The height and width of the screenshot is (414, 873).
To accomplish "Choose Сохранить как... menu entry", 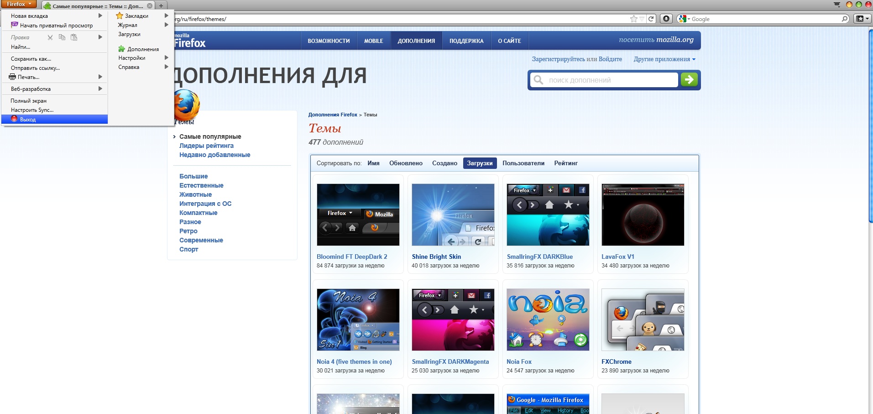I will click(55, 58).
